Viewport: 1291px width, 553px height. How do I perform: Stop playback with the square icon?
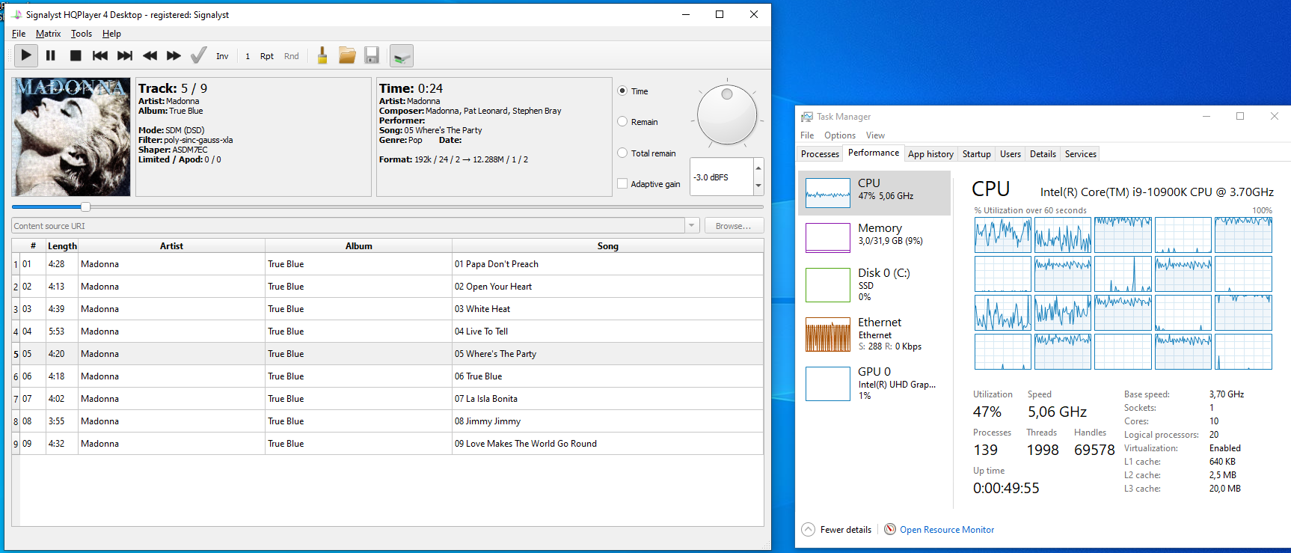pyautogui.click(x=76, y=55)
